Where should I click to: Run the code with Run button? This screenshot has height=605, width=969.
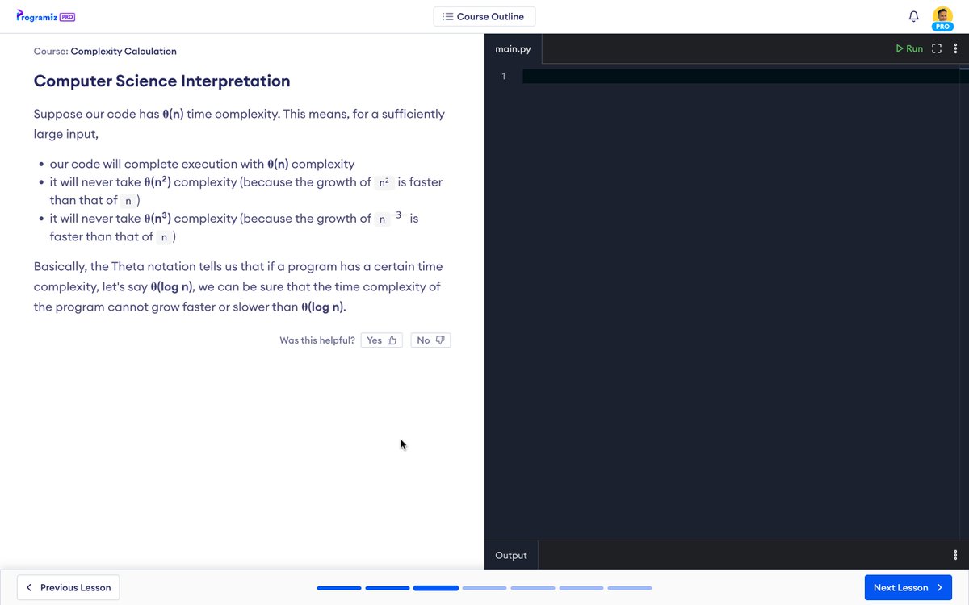coord(909,48)
